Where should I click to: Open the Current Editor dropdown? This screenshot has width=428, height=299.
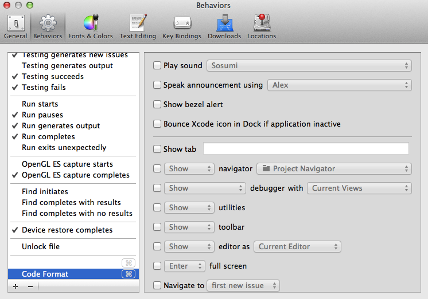coord(297,247)
